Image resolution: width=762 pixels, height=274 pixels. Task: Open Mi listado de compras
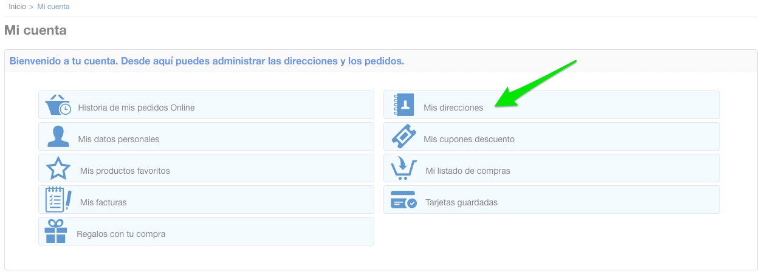[x=468, y=171]
